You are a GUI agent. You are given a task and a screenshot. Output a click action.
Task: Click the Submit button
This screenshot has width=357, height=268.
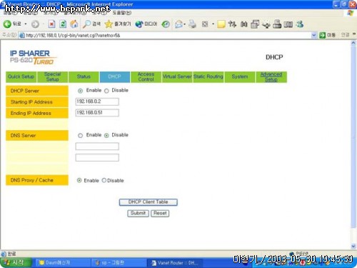pos(138,213)
